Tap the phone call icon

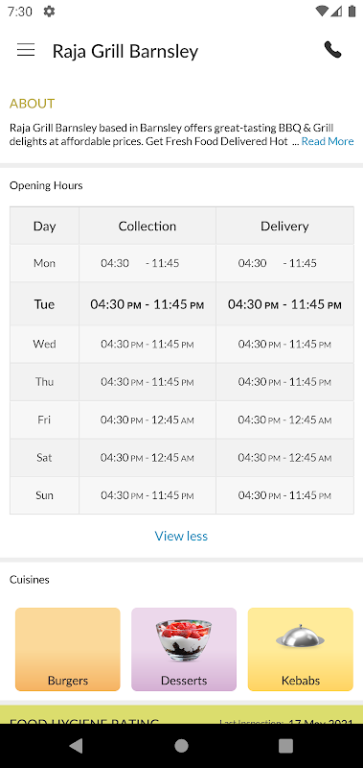point(332,50)
